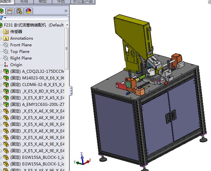Image resolution: width=211 pixels, height=171 pixels.
Task: Open the ConfigurationManager tab
Action: pyautogui.click(x=19, y=11)
